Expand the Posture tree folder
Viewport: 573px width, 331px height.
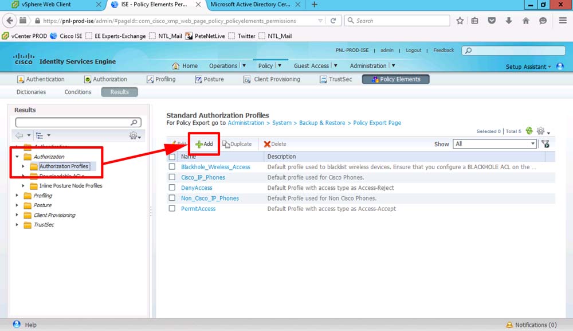click(17, 205)
